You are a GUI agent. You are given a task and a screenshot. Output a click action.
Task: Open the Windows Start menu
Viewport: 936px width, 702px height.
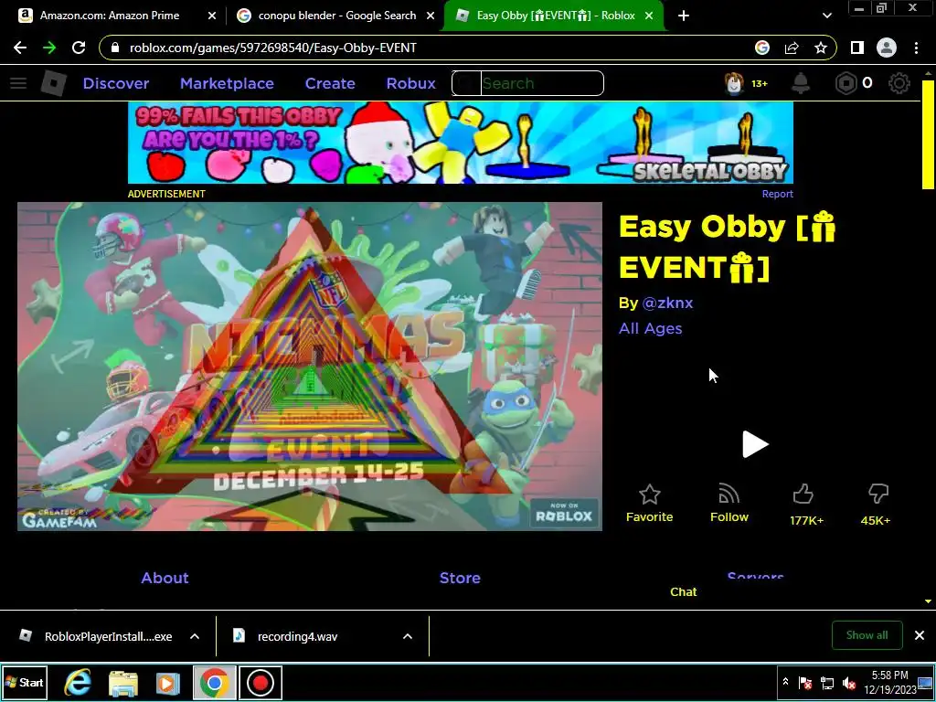click(24, 682)
